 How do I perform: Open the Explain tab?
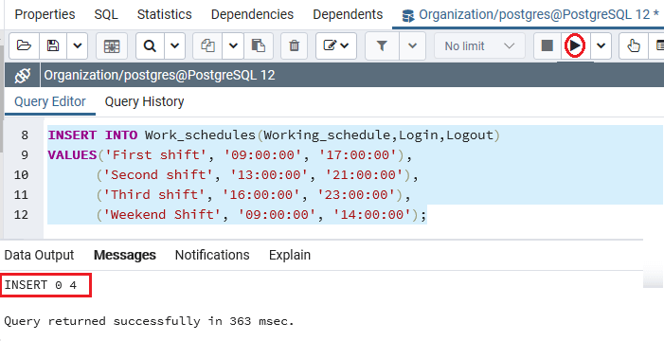(290, 255)
